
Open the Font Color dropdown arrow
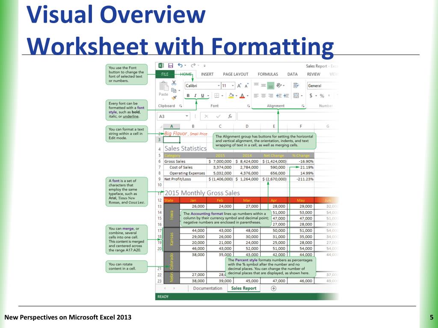click(x=248, y=96)
